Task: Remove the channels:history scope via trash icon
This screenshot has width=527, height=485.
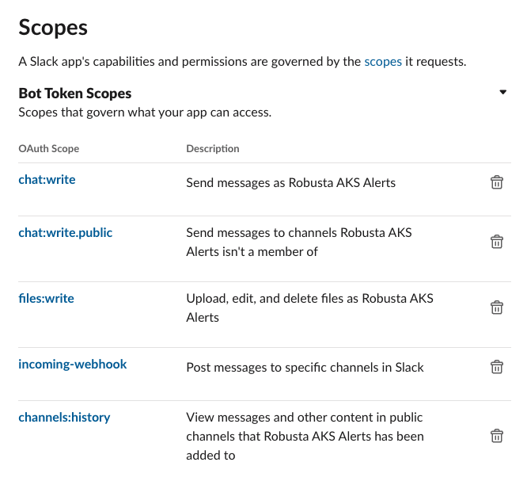Action: (496, 436)
